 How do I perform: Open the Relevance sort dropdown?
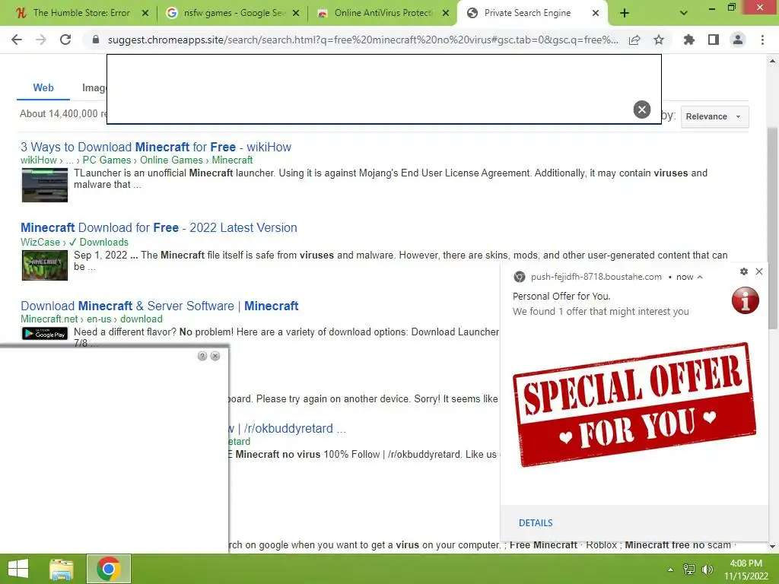(x=714, y=116)
